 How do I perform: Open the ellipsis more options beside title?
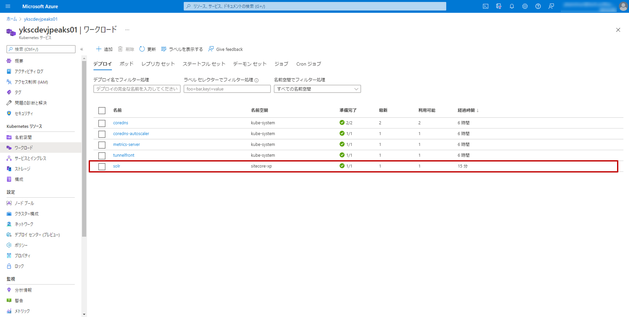tap(127, 30)
